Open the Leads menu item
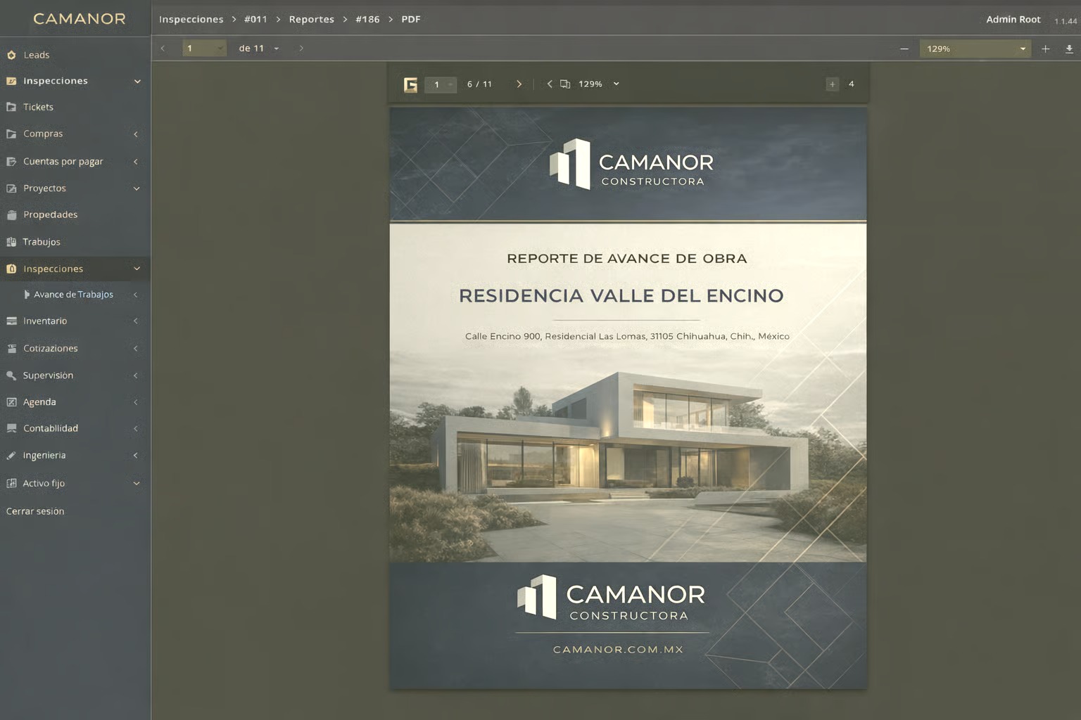 [x=75, y=55]
